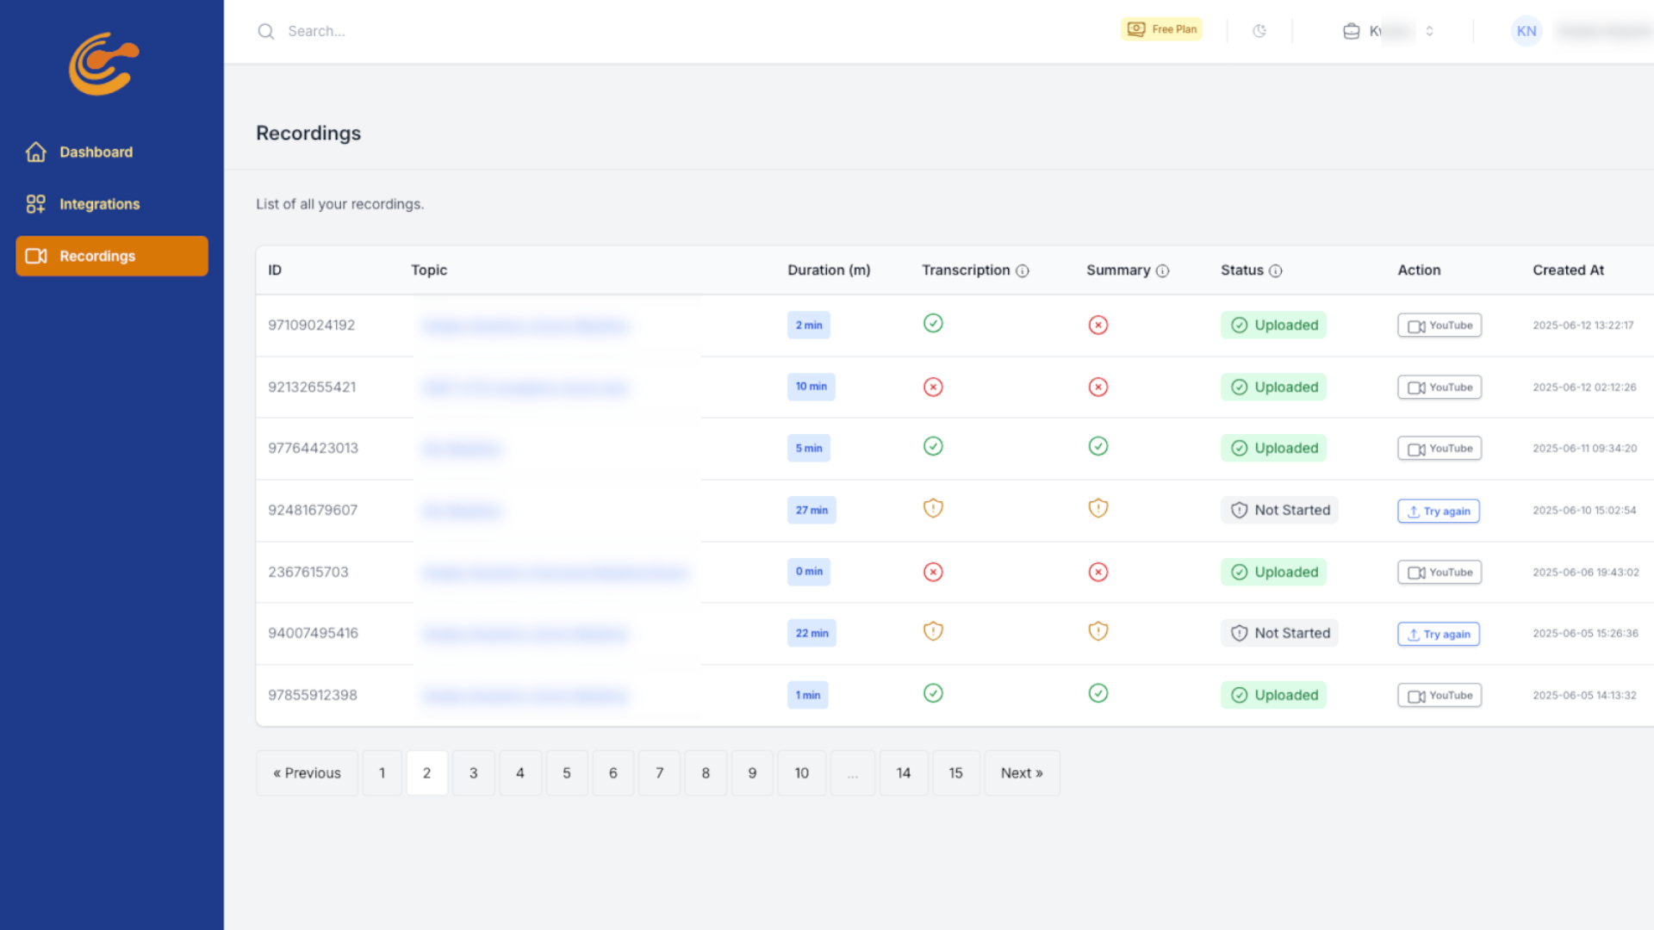
Task: Click Not Started status for 92481679607
Action: tap(1279, 510)
